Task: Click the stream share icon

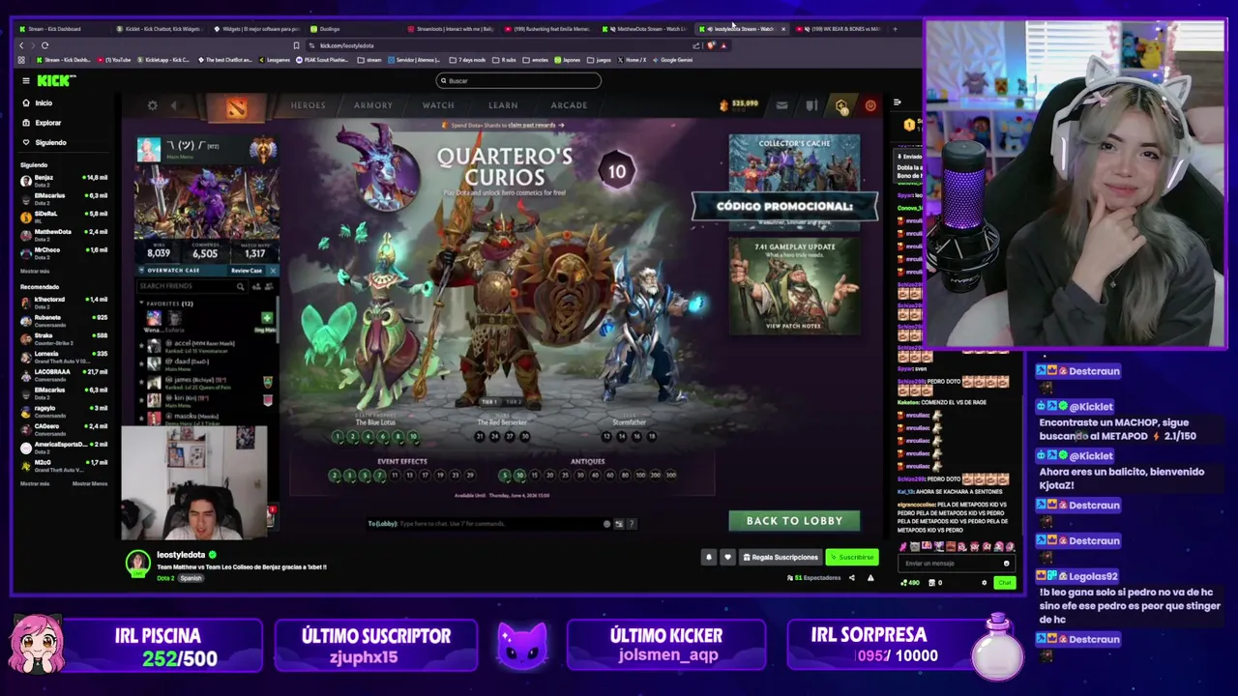Action: coord(851,578)
